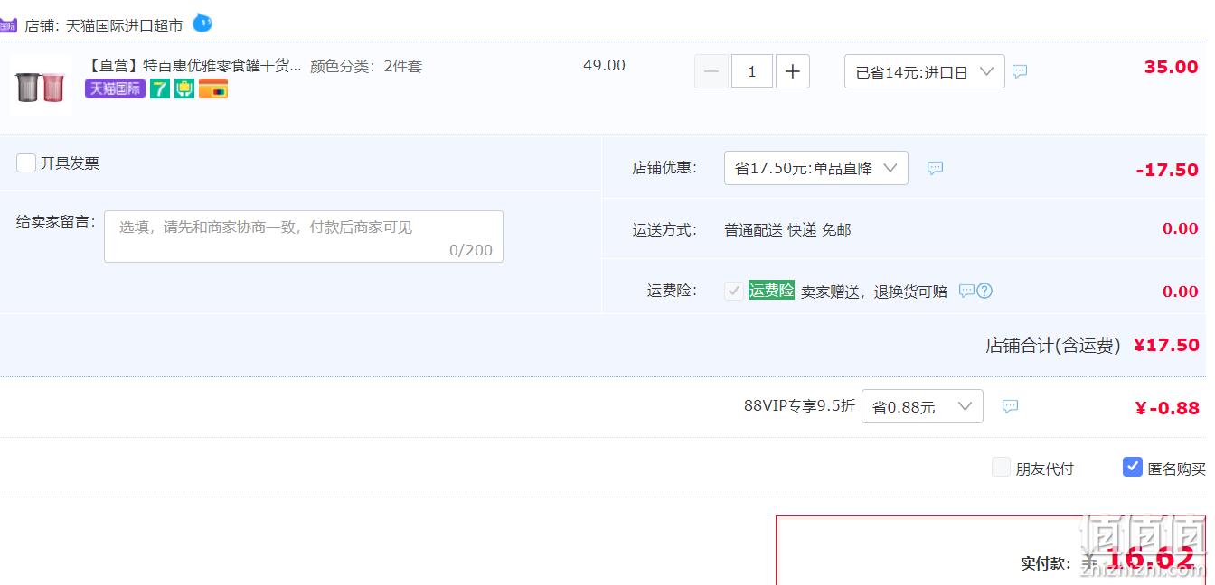This screenshot has width=1215, height=585.
Task: Check the 开具发票 invoice checkbox
Action: (26, 163)
